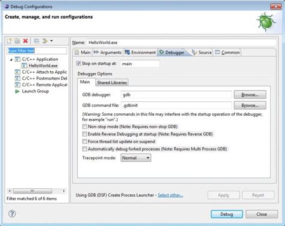Click the right arrow of tree horizontal scrollbar
This screenshot has height=226, width=285.
64,191
